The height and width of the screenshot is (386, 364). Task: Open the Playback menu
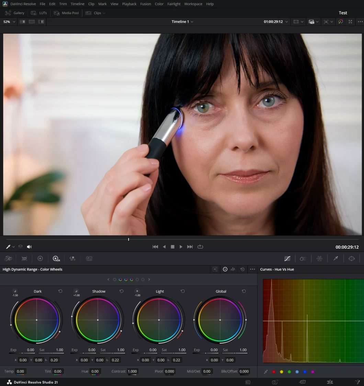pyautogui.click(x=129, y=4)
